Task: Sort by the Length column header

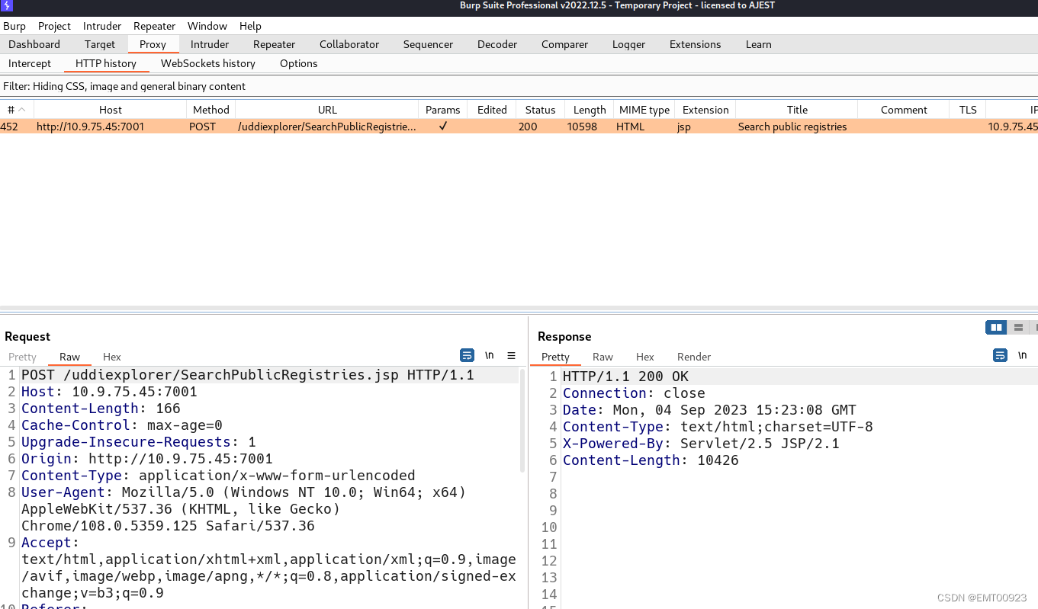Action: (x=590, y=110)
